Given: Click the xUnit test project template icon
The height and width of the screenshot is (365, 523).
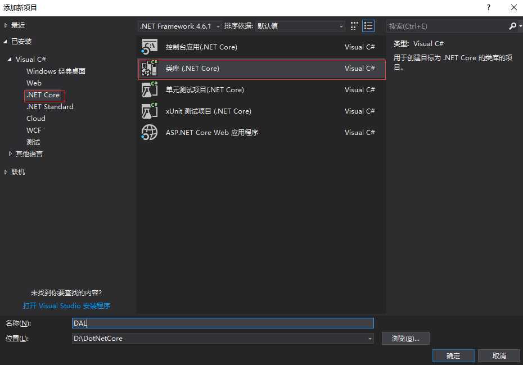Looking at the screenshot, I should [149, 111].
